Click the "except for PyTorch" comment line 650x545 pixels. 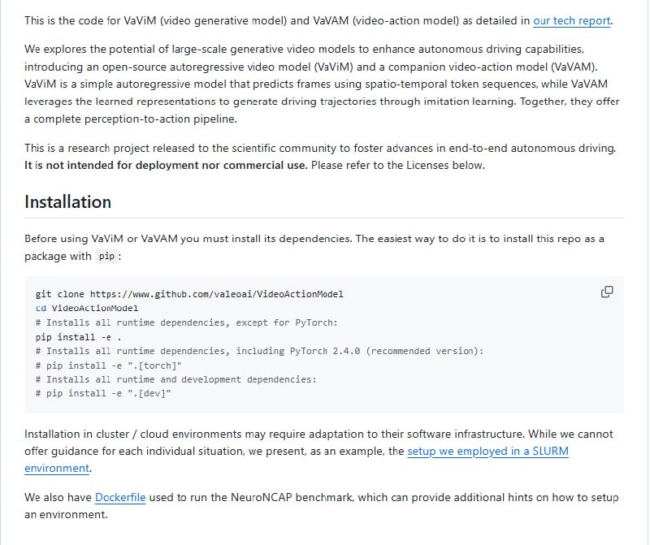point(186,322)
